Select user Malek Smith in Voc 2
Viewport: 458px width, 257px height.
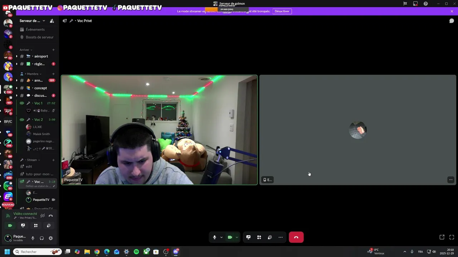[39, 134]
